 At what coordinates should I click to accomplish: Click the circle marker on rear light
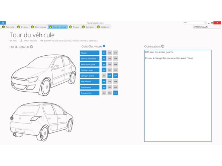click(12, 118)
